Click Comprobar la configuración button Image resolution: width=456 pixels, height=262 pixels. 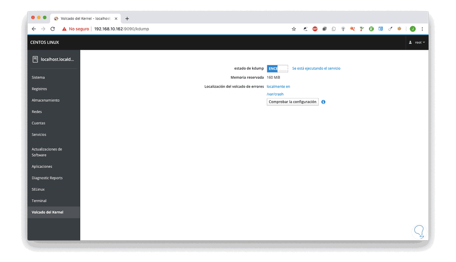pyautogui.click(x=293, y=102)
